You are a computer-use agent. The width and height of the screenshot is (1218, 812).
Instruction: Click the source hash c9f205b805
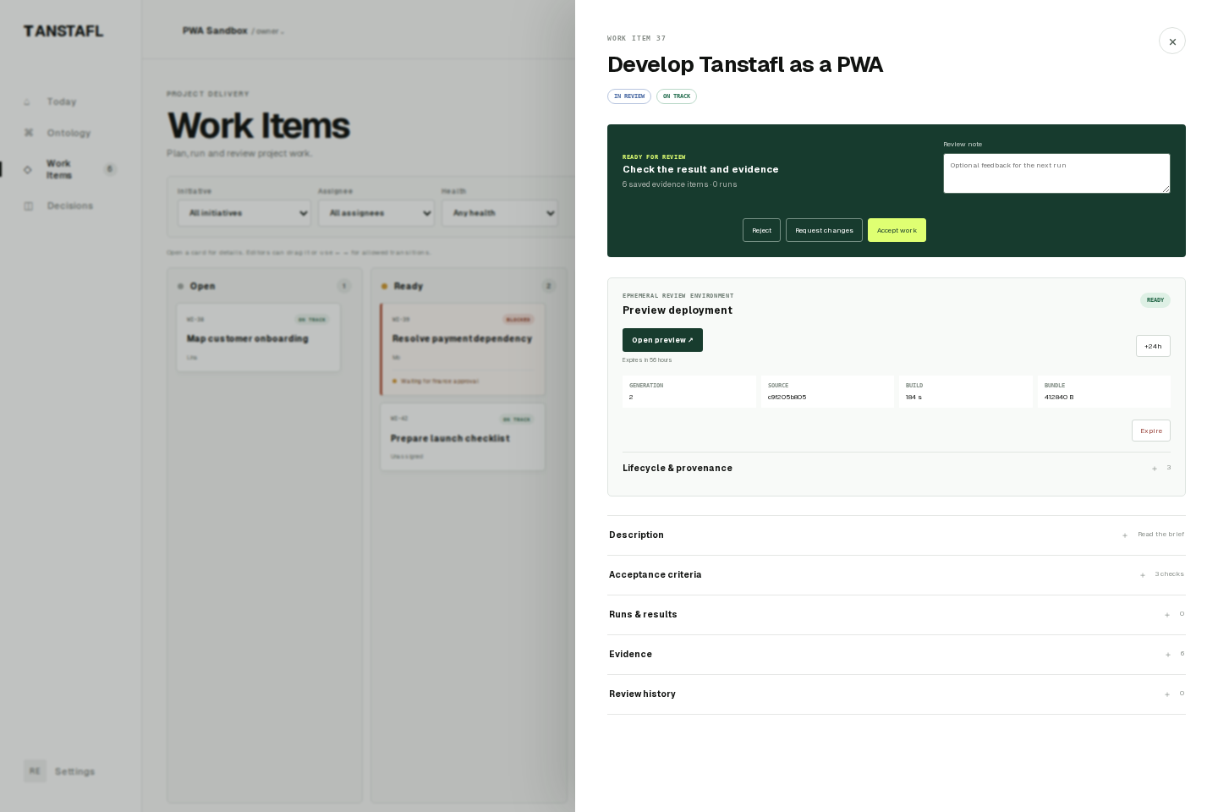(x=787, y=397)
